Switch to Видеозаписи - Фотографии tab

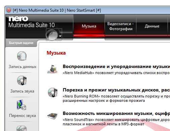[x=120, y=26]
